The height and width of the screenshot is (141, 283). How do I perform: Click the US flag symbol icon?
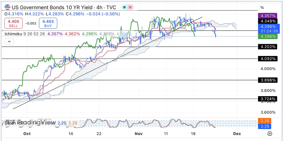click(8, 7)
